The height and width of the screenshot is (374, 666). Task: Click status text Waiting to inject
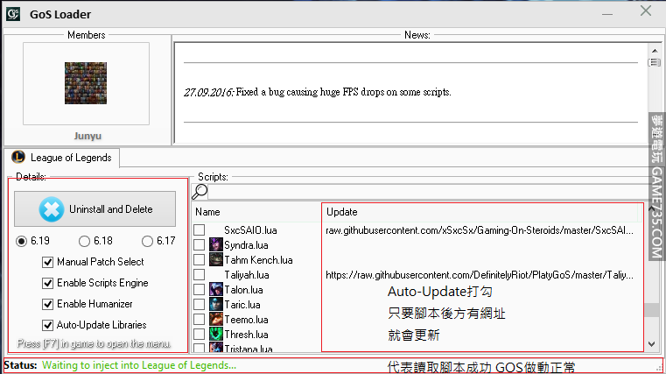139,365
